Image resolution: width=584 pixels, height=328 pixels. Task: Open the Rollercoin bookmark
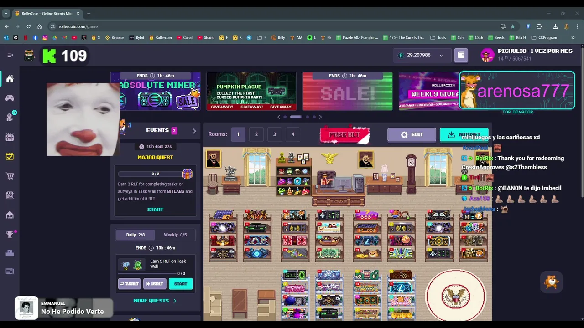click(161, 38)
